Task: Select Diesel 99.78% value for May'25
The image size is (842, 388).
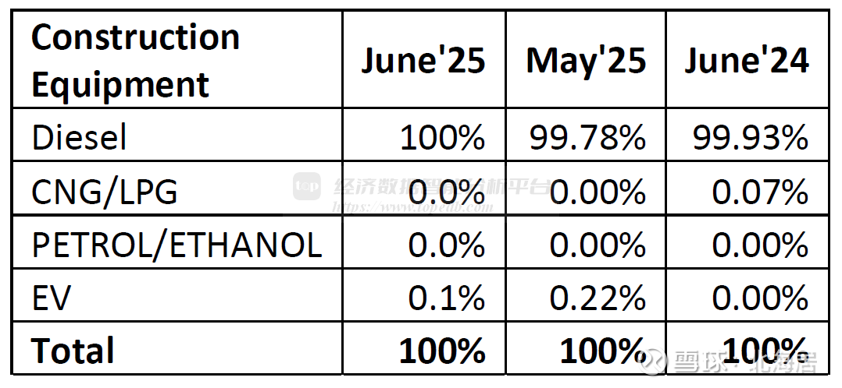Action: [587, 138]
